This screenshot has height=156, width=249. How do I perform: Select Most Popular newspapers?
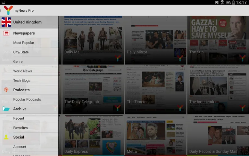[29, 43]
